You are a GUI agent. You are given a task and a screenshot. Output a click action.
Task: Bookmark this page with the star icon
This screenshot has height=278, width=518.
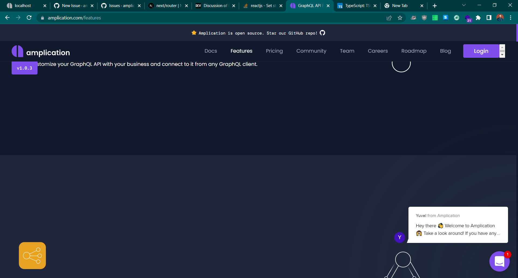coord(400,18)
